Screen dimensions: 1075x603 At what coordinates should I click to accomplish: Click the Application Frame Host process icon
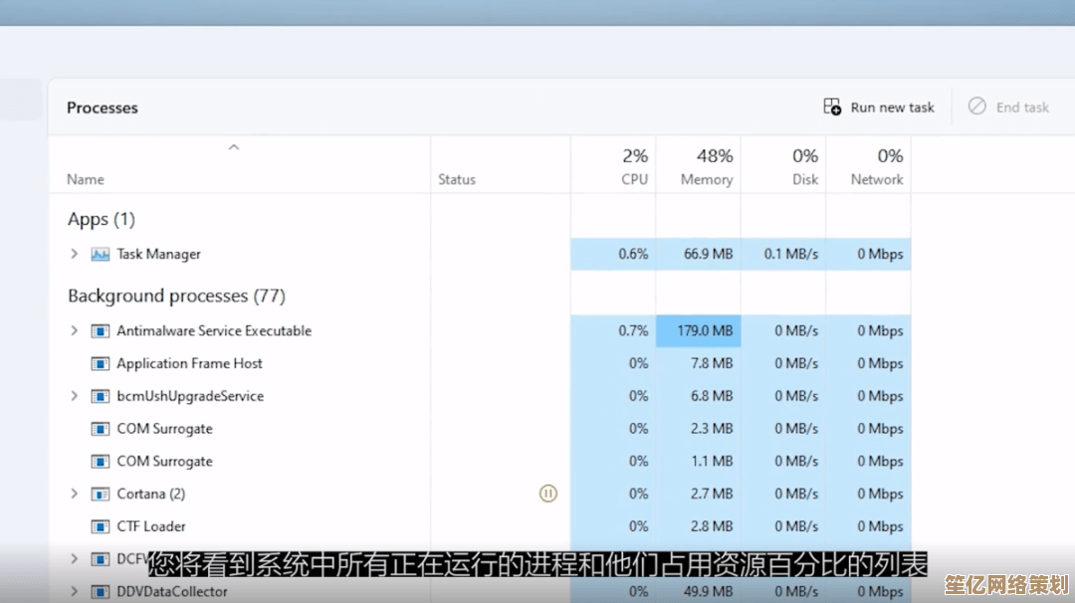pos(101,364)
